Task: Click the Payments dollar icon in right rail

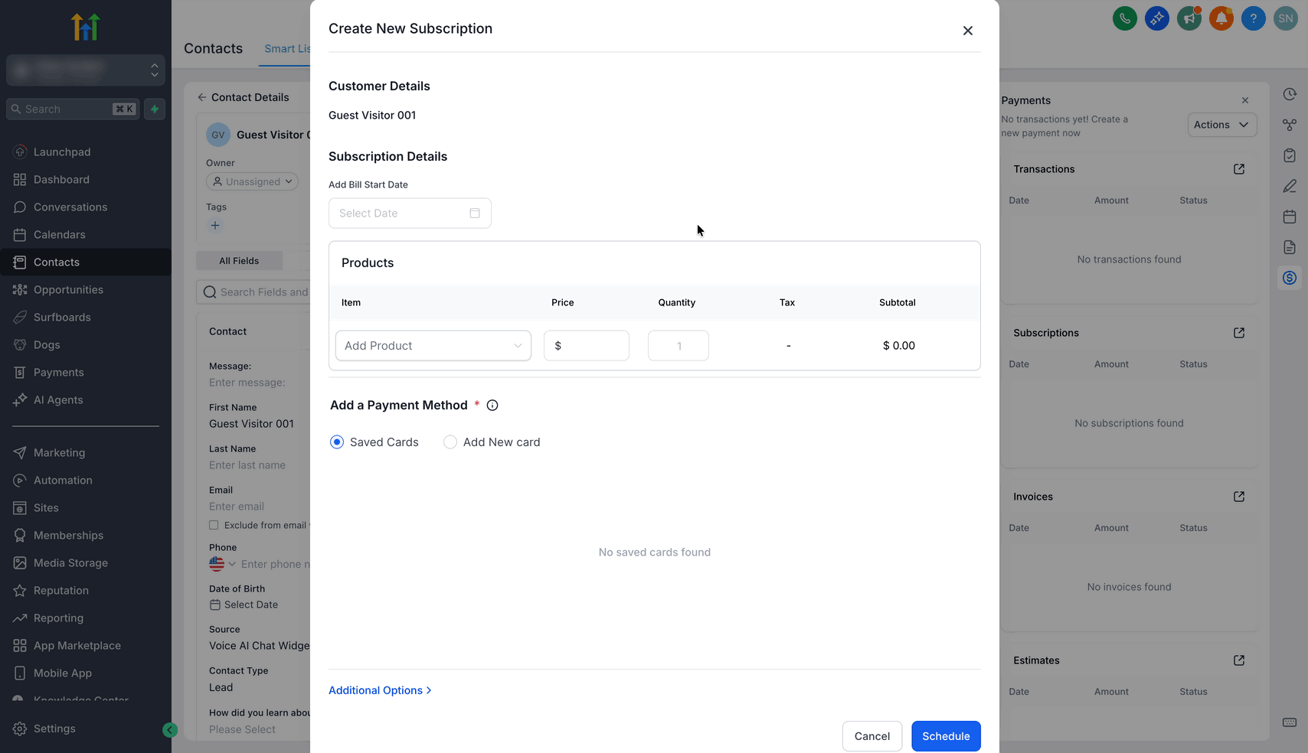Action: (1290, 278)
